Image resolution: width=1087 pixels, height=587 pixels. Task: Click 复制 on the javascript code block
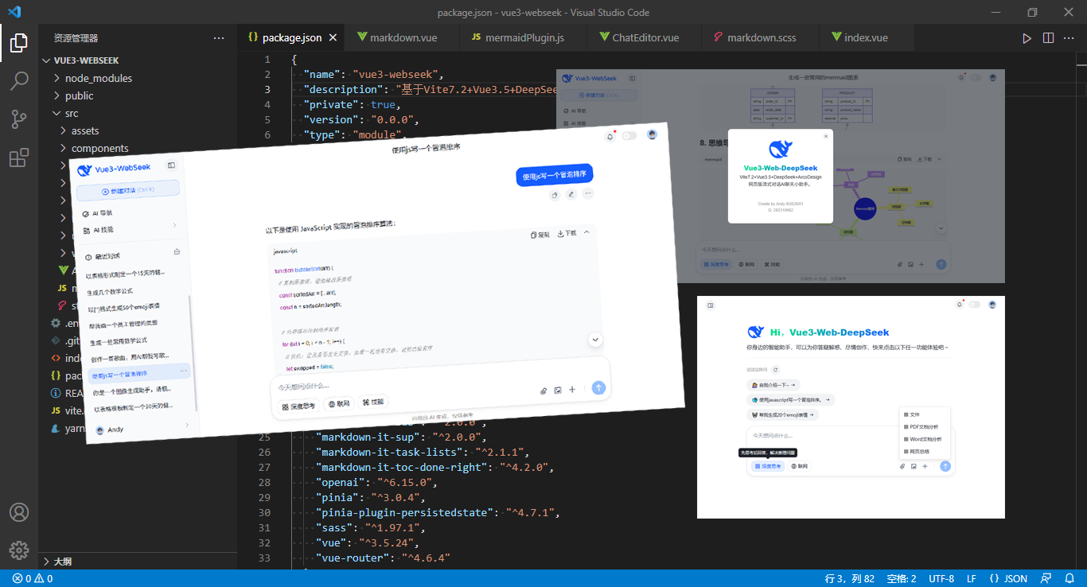pyautogui.click(x=540, y=235)
